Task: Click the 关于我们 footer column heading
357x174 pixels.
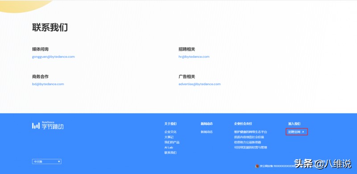Action: coord(170,124)
